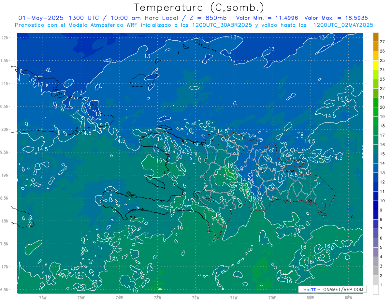391x302 pixels.
Task: Click the bright yellow color scale swatch
Action: (x=376, y=65)
